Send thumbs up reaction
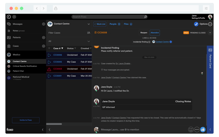219x137 pixels. pos(203,130)
